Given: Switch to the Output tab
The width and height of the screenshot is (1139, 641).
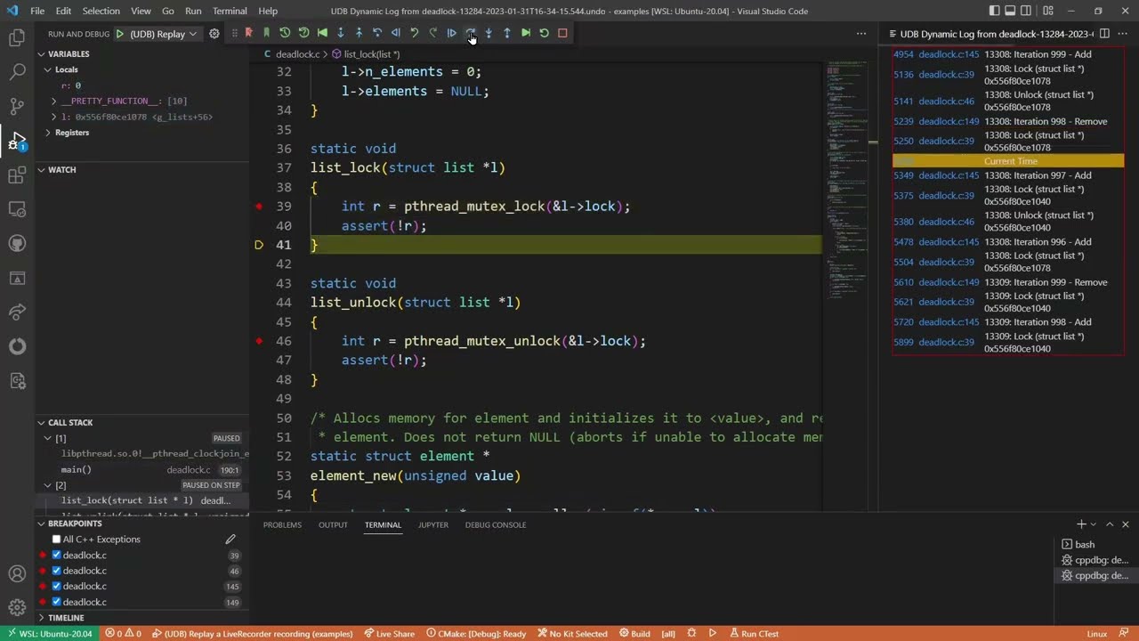Looking at the screenshot, I should (333, 524).
